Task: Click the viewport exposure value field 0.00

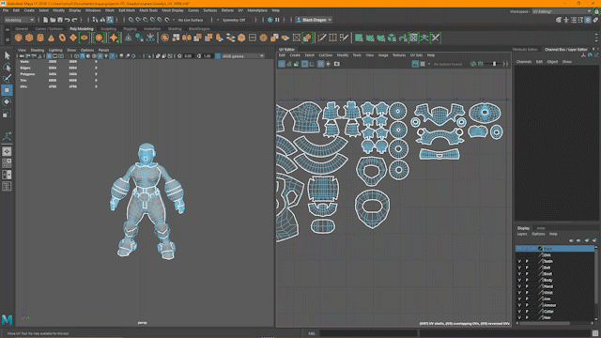Action: (188, 56)
